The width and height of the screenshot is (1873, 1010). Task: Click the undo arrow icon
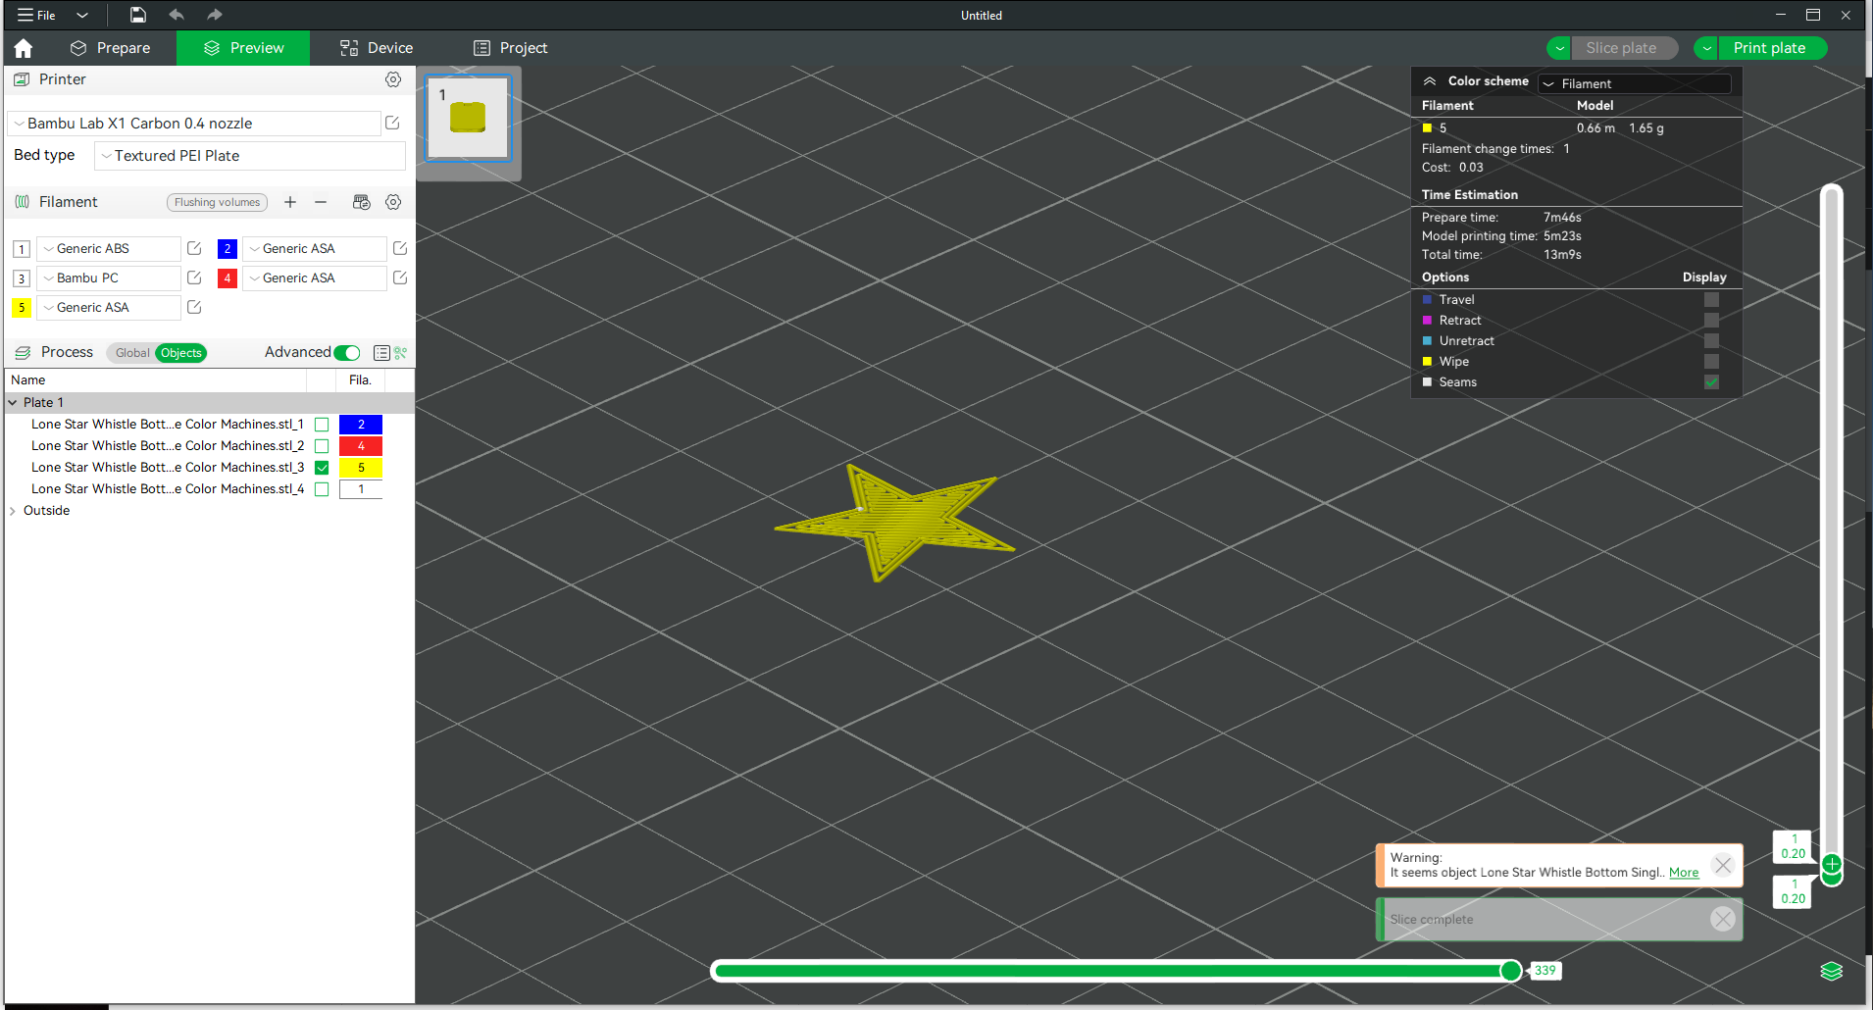[x=177, y=15]
